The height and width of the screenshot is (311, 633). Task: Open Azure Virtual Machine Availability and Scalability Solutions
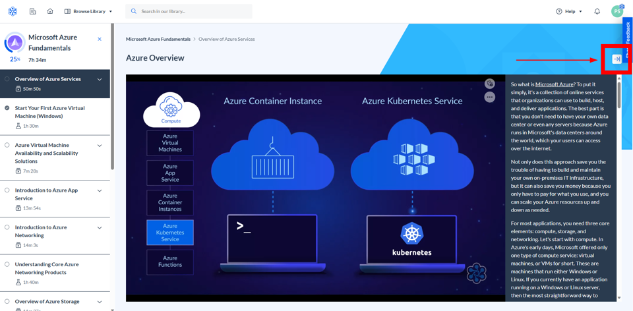pyautogui.click(x=46, y=154)
